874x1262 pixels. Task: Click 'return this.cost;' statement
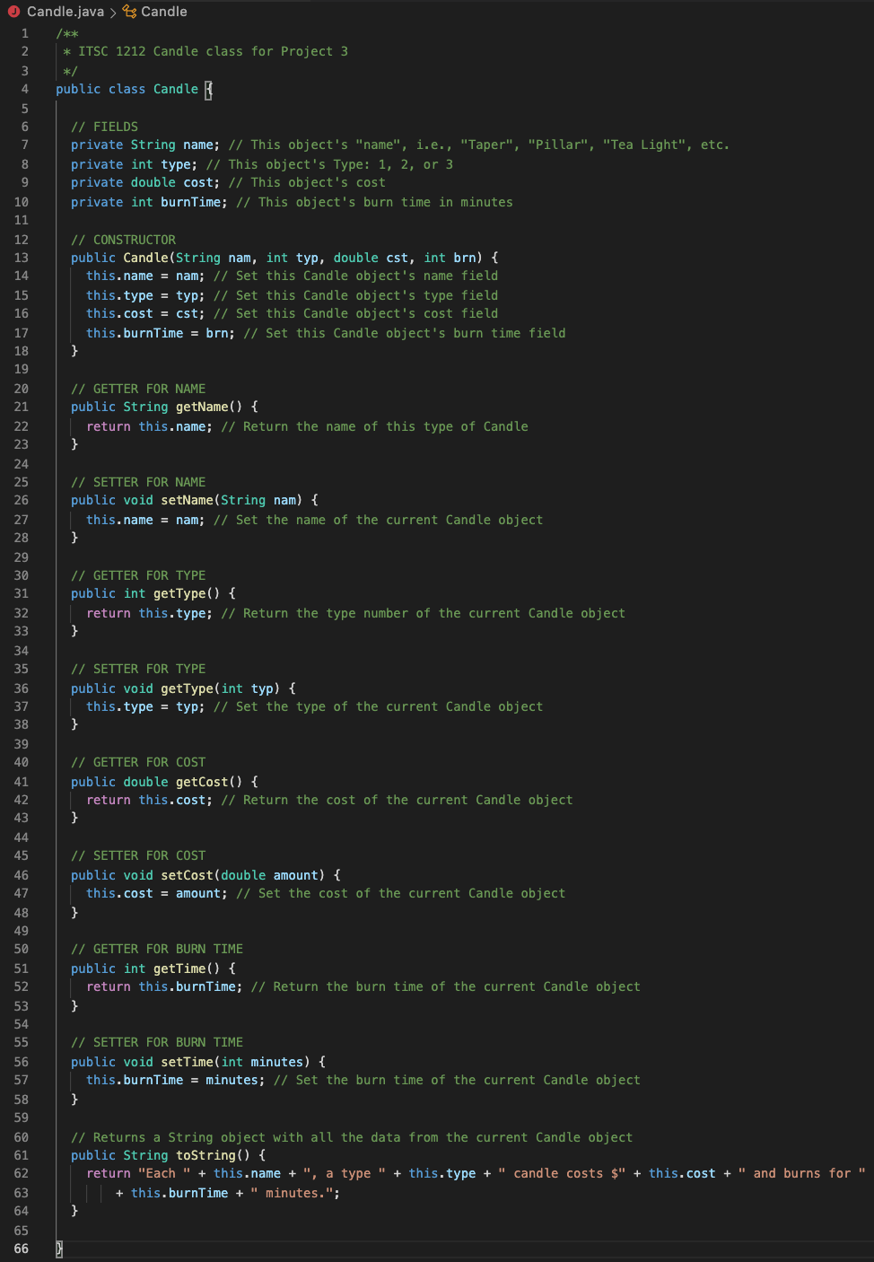coord(149,800)
